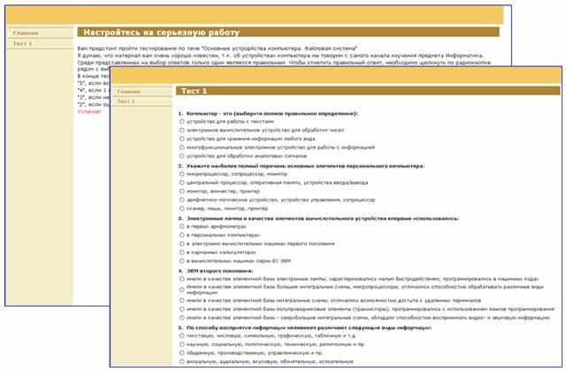Viewport: 566px width, 371px height.
Task: Select radio "микропроцессор, сопроцессор, монитор"
Action: click(x=182, y=174)
